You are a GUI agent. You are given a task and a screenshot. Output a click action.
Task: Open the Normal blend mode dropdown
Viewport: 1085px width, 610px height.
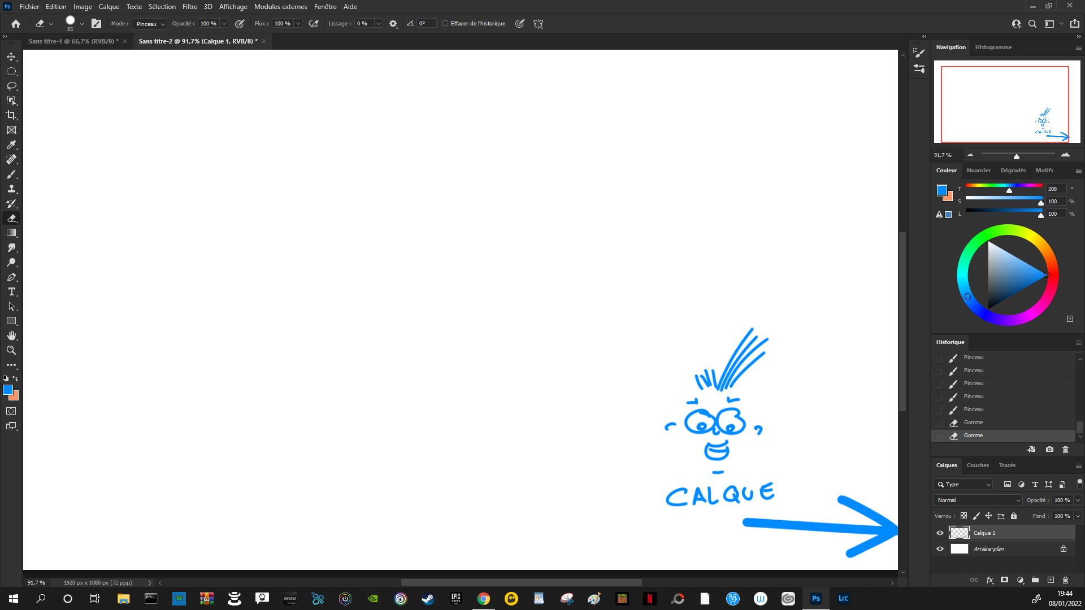click(978, 500)
